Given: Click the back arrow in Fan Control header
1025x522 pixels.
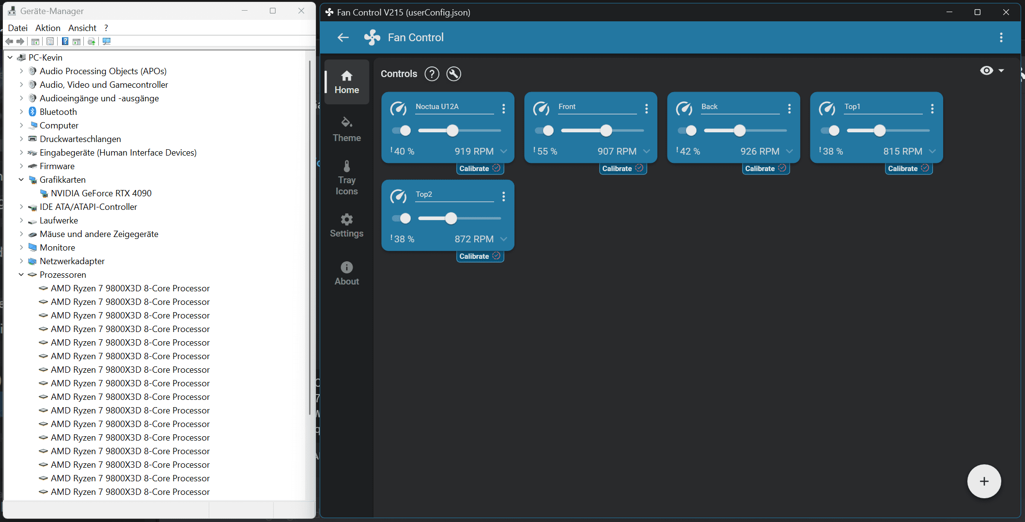Looking at the screenshot, I should click(x=343, y=37).
